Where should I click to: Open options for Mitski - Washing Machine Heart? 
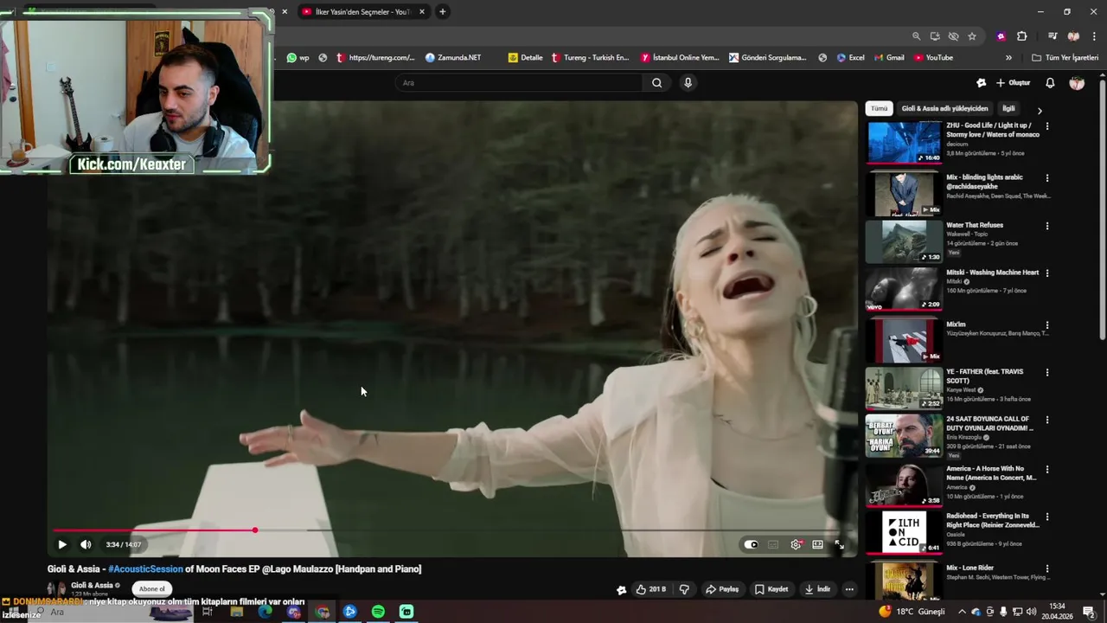click(x=1047, y=273)
